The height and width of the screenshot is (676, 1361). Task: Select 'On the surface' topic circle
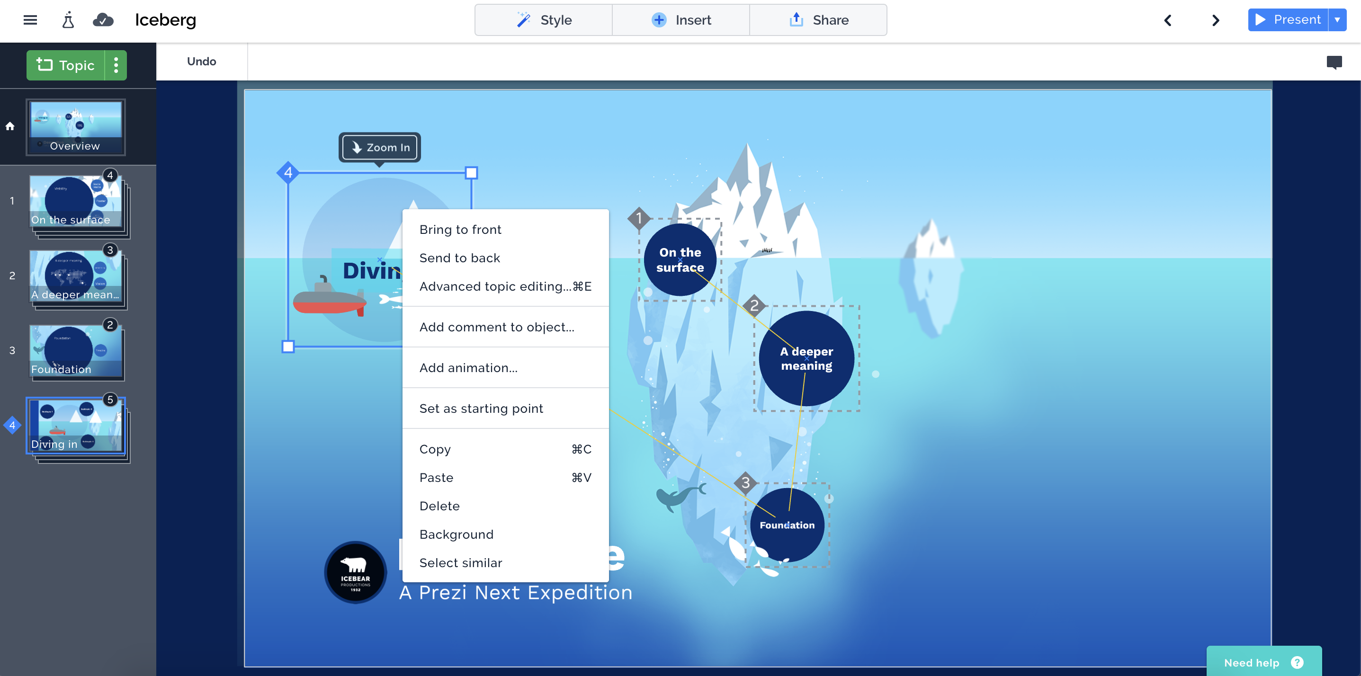point(680,260)
